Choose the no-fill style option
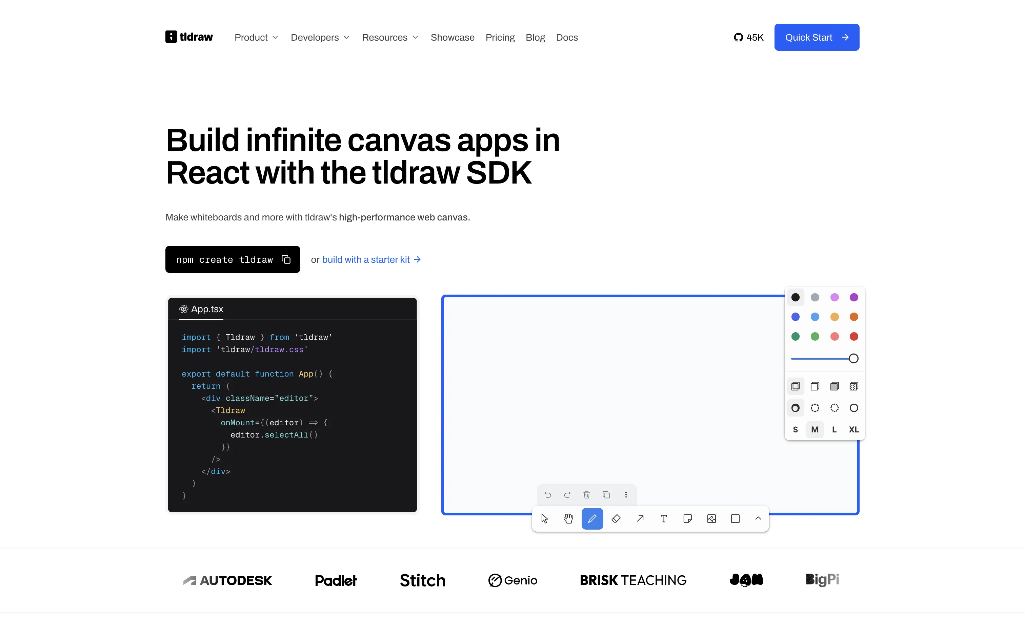 796,386
